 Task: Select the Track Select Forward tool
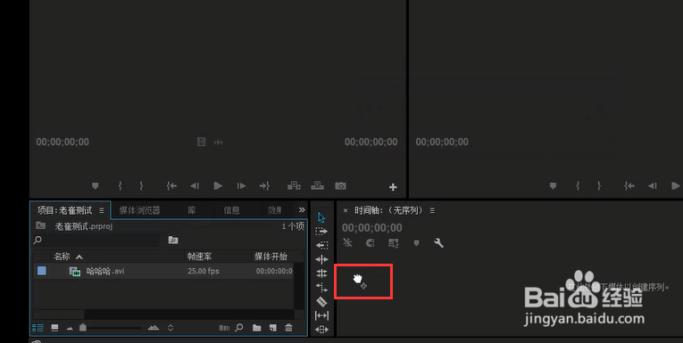(x=321, y=232)
